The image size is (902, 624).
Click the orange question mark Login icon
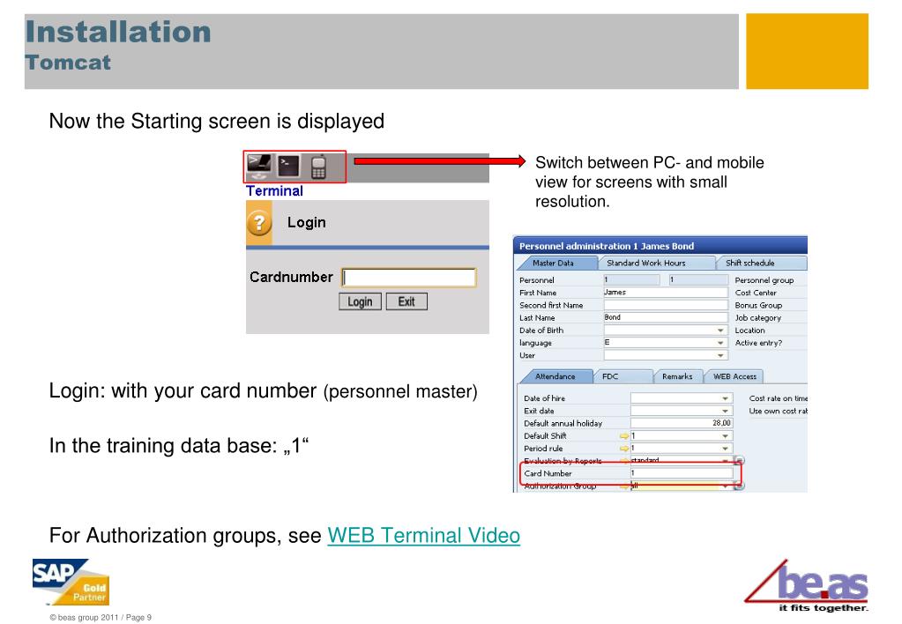coord(259,223)
